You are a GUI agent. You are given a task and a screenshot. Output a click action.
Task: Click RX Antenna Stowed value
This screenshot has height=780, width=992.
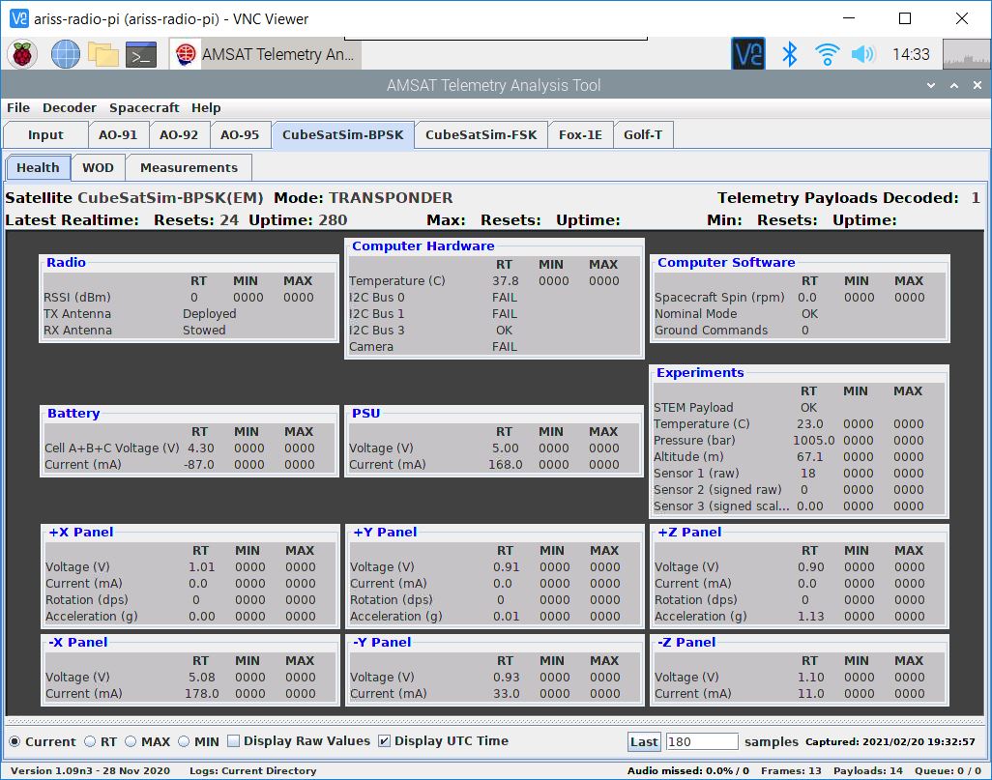204,331
